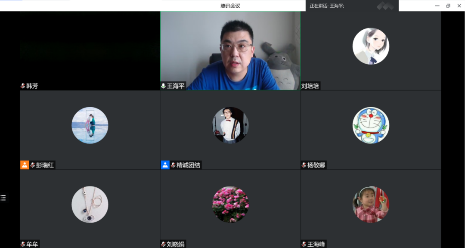This screenshot has width=465, height=248.
Task: Click the active microphone icon beside 王海平
Action: tap(164, 86)
